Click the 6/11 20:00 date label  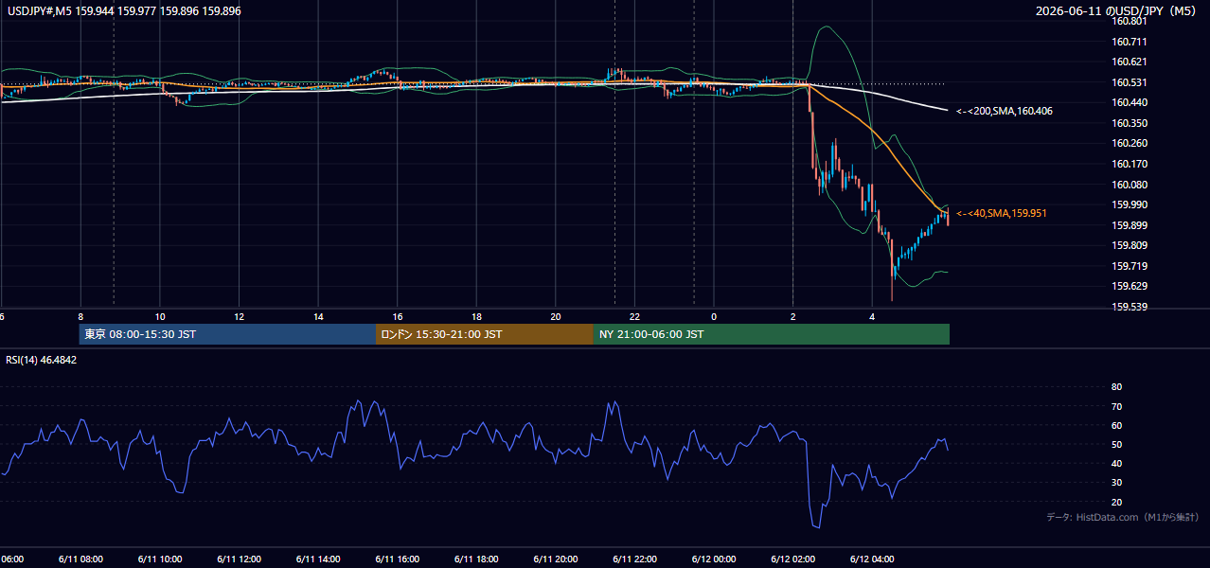pos(555,559)
